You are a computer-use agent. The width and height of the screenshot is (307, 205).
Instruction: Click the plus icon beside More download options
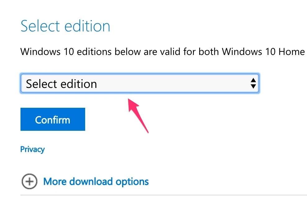pos(29,181)
